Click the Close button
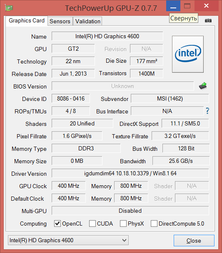The image size is (222, 253). point(194,241)
